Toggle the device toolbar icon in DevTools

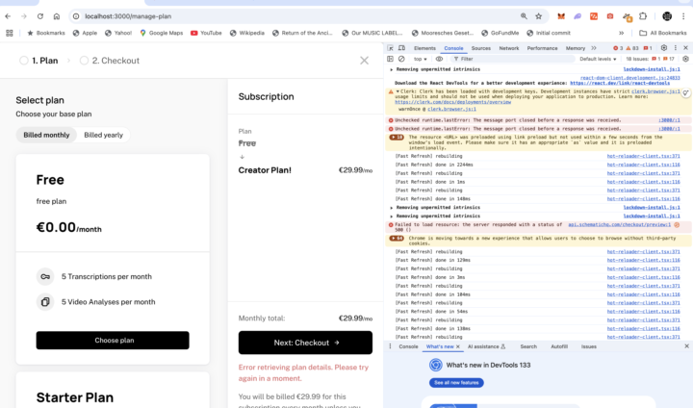(x=401, y=47)
